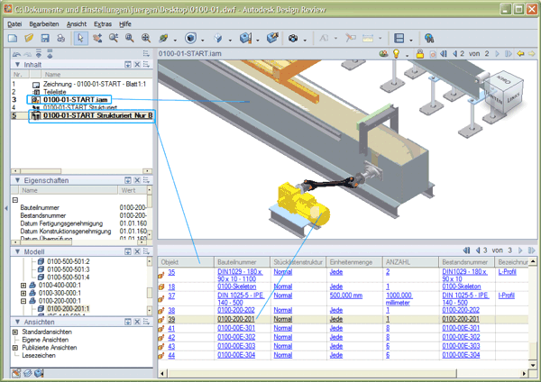
Task: Close the Modell panel
Action: (137, 251)
